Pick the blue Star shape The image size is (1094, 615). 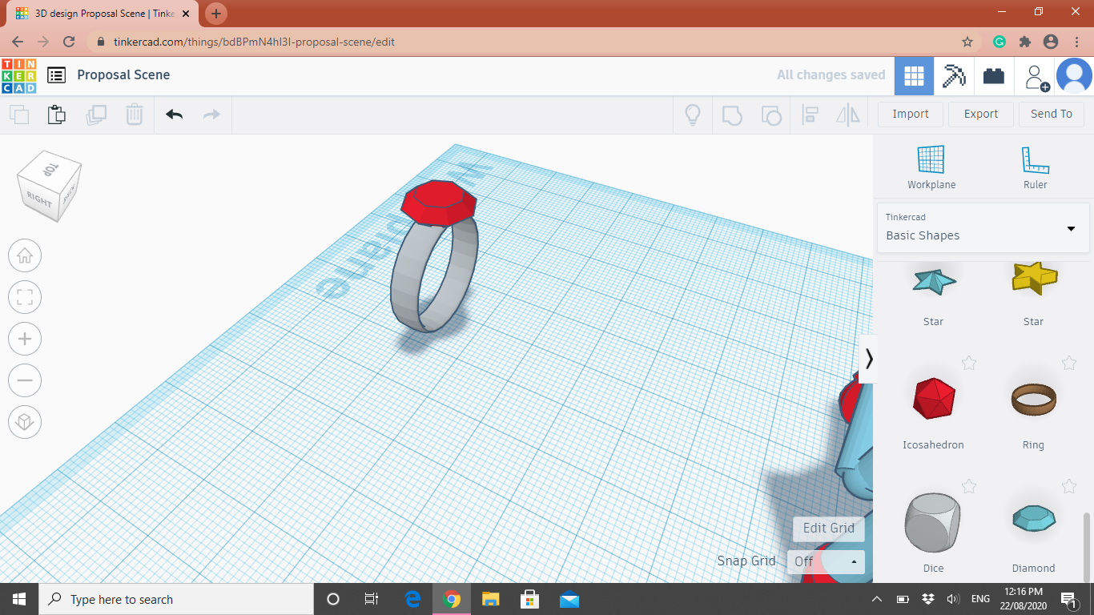point(933,280)
